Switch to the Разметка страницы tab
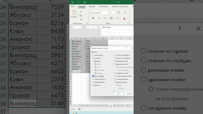Image resolution: width=203 pixels, height=114 pixels. tap(120, 6)
